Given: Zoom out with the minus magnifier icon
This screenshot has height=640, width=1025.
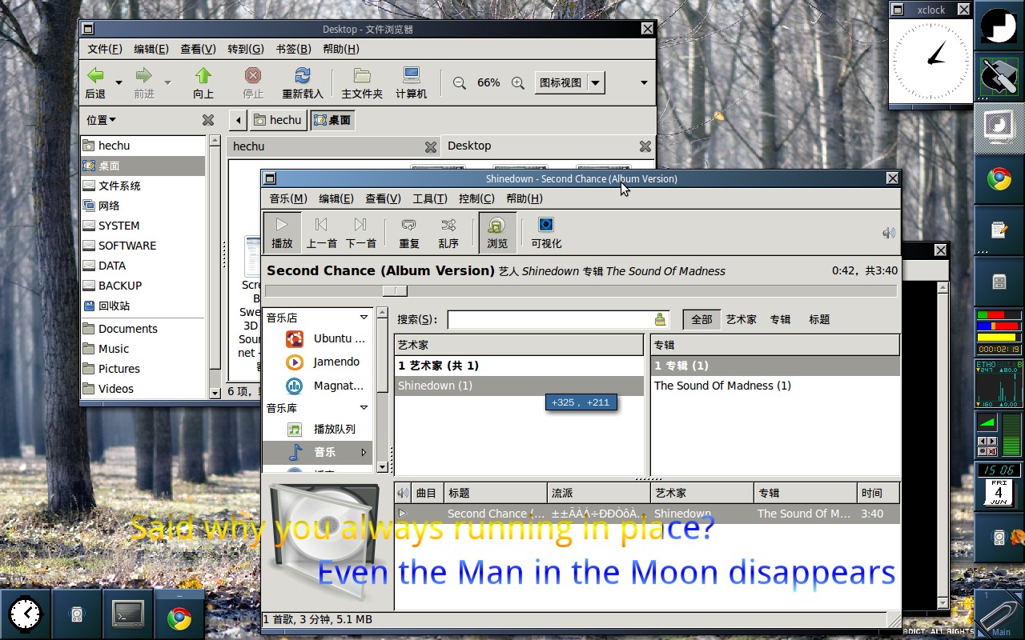Looking at the screenshot, I should pyautogui.click(x=460, y=82).
